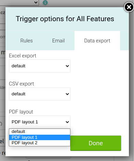Click the chevron arrow in PDF layout field
This screenshot has height=161, width=134.
67,122
